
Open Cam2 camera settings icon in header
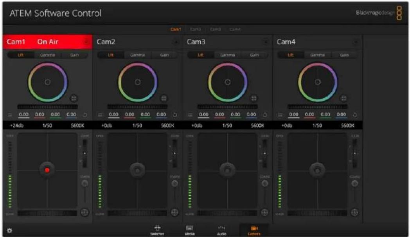pyautogui.click(x=176, y=42)
